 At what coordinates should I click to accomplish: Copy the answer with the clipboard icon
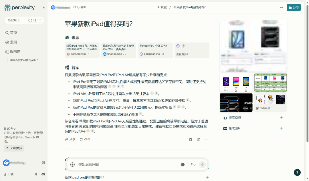coord(191,140)
